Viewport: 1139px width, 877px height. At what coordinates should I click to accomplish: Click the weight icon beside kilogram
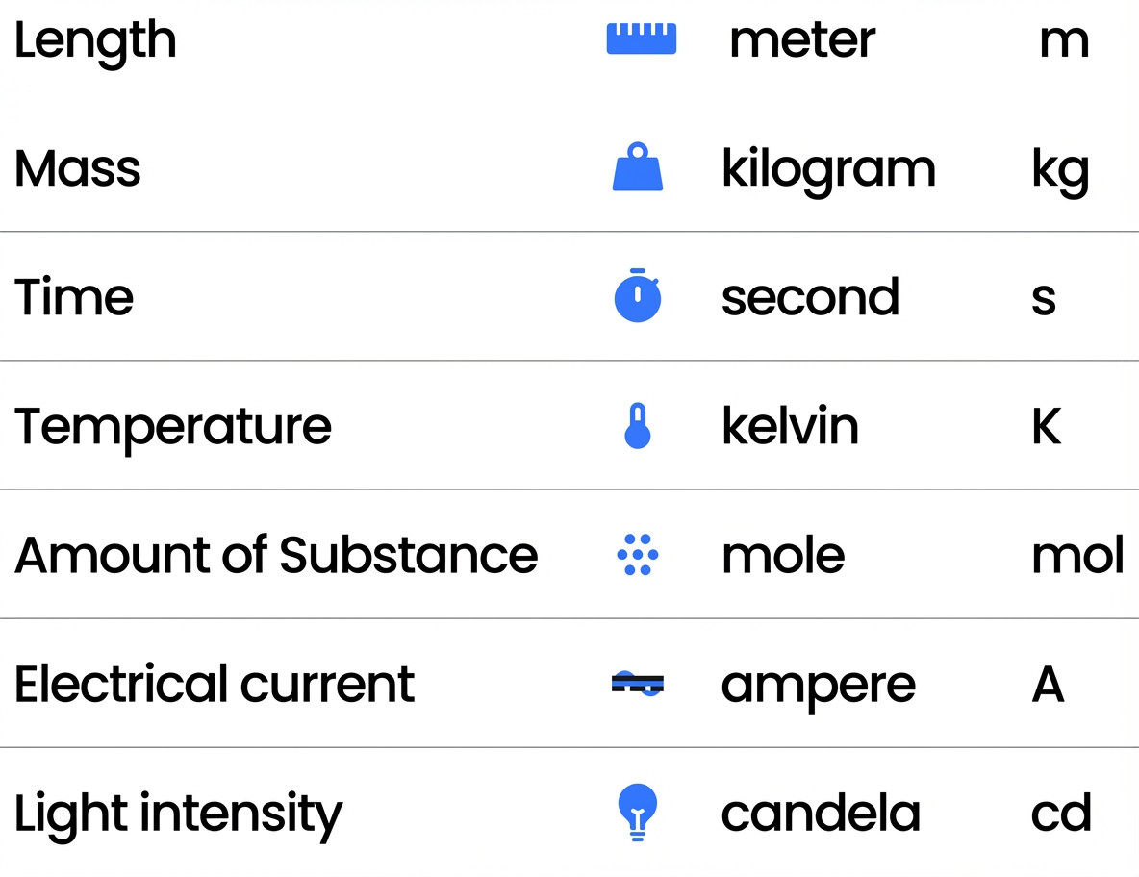638,167
